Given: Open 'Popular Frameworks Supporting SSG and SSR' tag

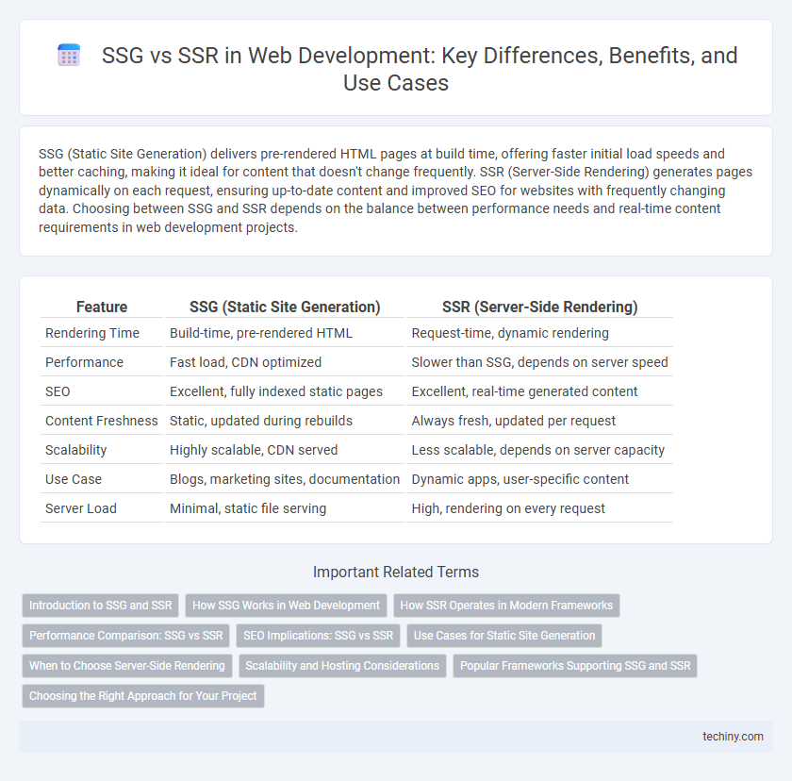Looking at the screenshot, I should [575, 666].
